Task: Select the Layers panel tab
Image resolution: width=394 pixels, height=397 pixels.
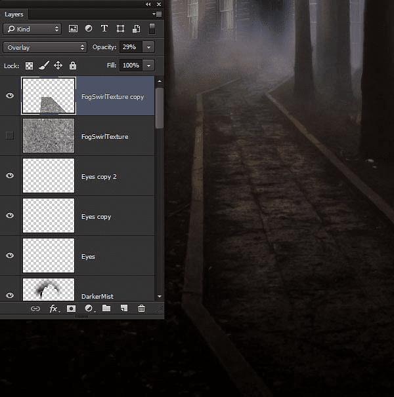Action: coord(14,14)
